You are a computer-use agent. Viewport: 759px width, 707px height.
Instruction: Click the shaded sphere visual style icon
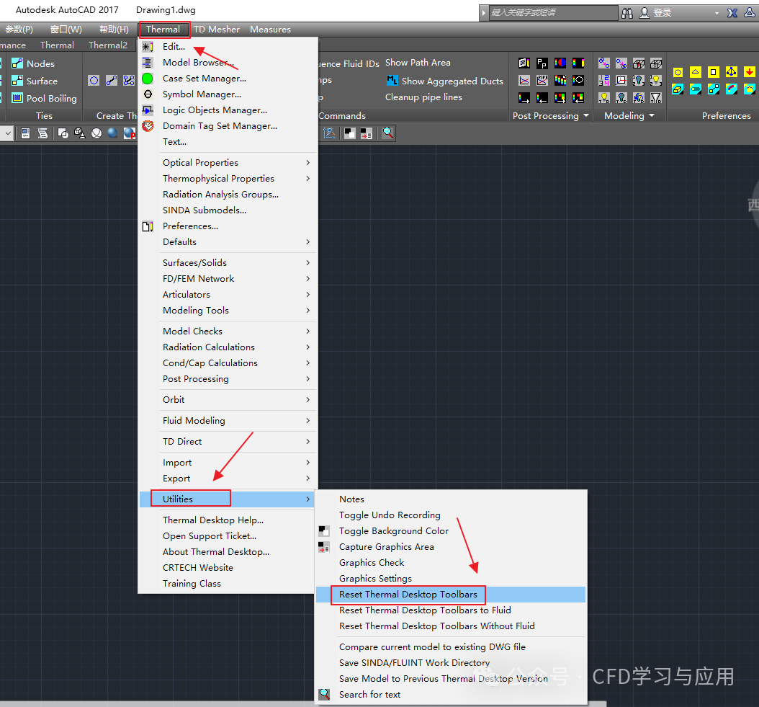pyautogui.click(x=112, y=133)
